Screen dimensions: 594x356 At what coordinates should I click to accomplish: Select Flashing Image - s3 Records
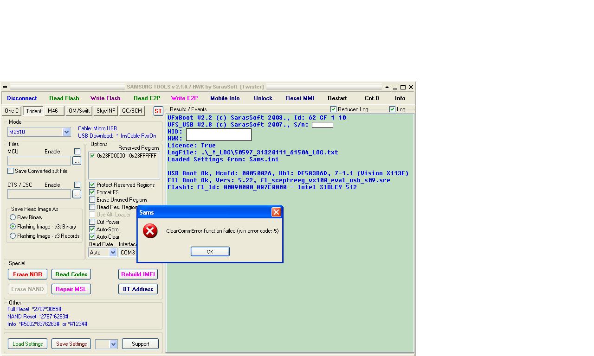pyautogui.click(x=13, y=236)
